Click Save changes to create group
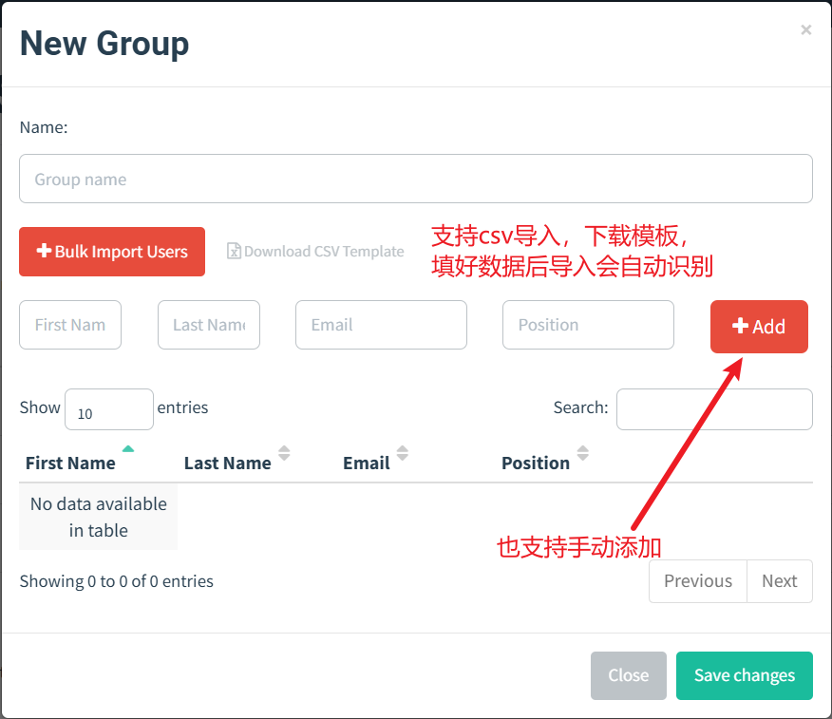 pos(744,675)
